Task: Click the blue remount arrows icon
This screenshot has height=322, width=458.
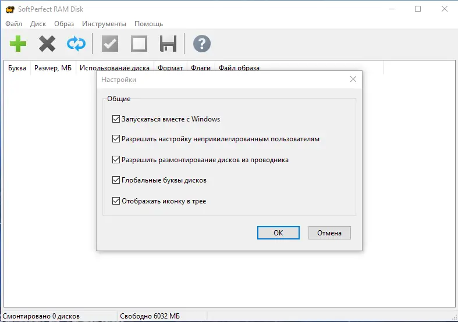Action: coord(76,44)
